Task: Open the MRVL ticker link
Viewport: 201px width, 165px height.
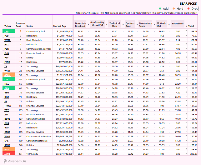Action: pyautogui.click(x=7, y=154)
